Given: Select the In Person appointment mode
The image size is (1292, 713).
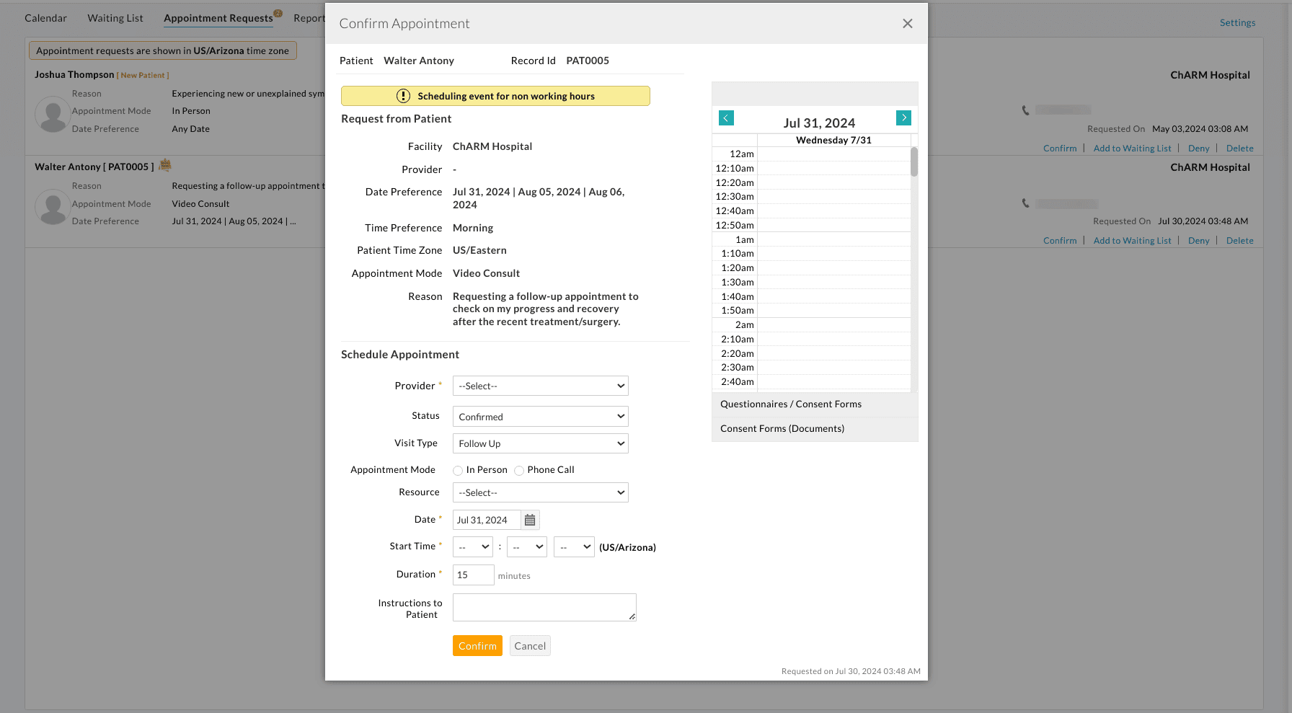Looking at the screenshot, I should (458, 470).
